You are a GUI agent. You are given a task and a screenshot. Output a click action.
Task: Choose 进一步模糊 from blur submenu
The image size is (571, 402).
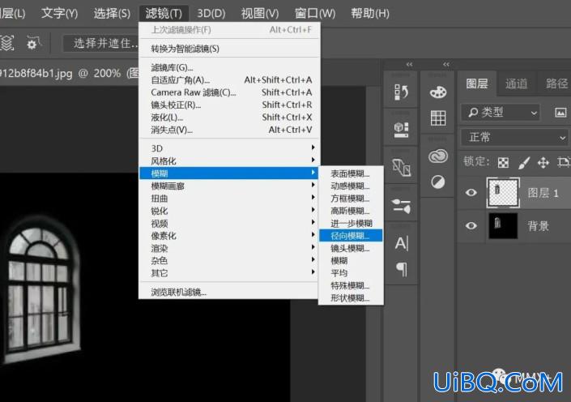click(351, 223)
